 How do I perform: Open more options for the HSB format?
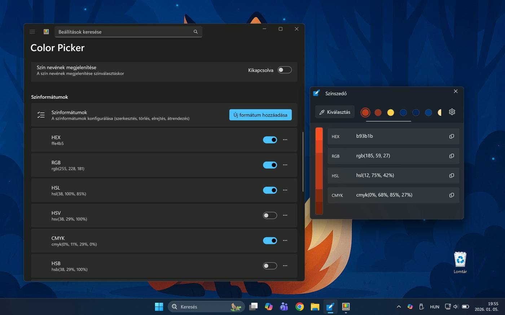coord(285,266)
